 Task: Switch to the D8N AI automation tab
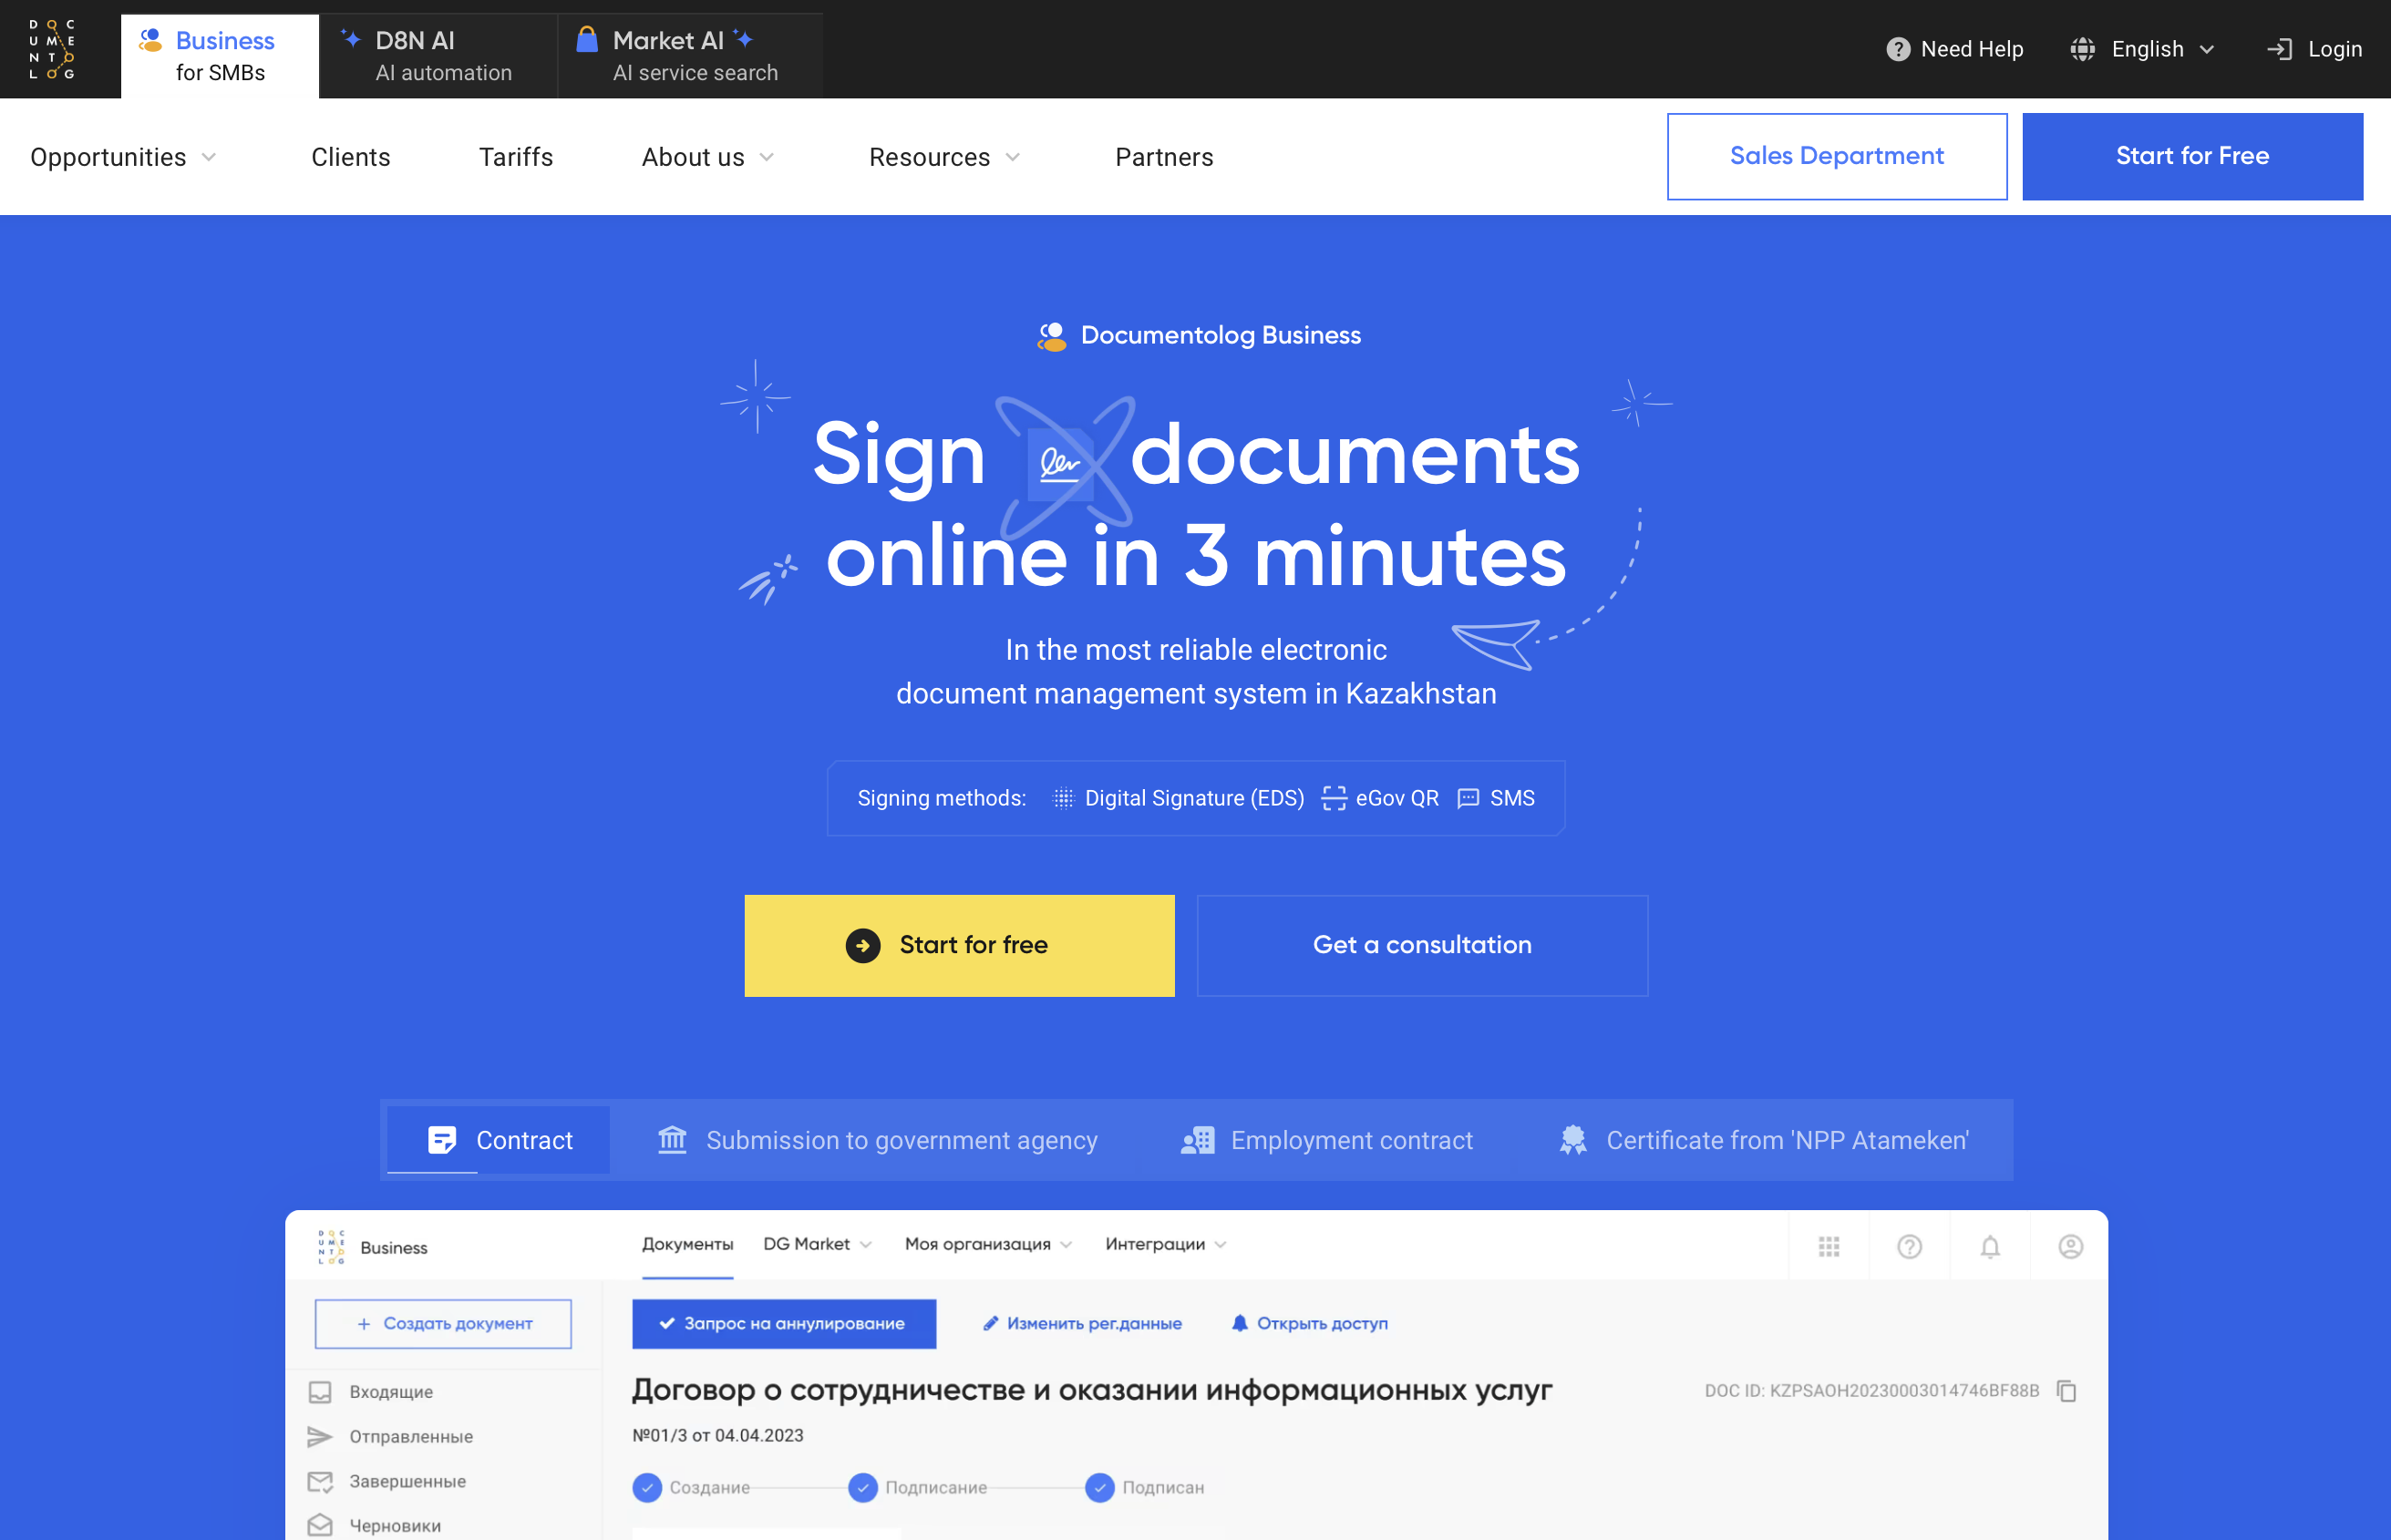(x=438, y=56)
